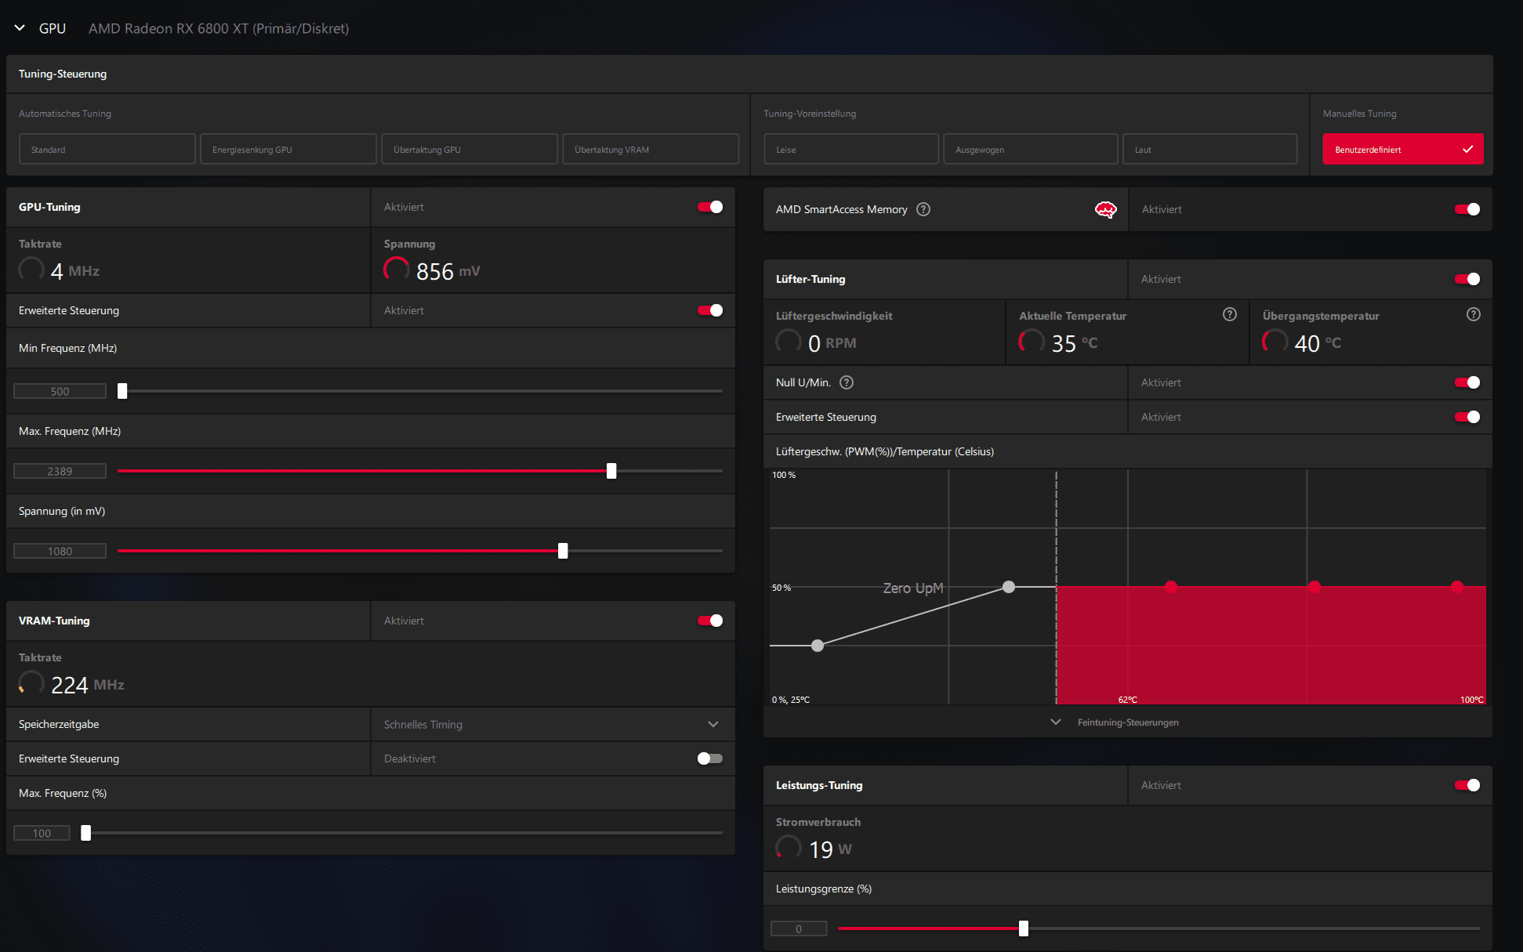Open help for Aktuelle Temperatur
The height and width of the screenshot is (952, 1523).
pyautogui.click(x=1230, y=314)
